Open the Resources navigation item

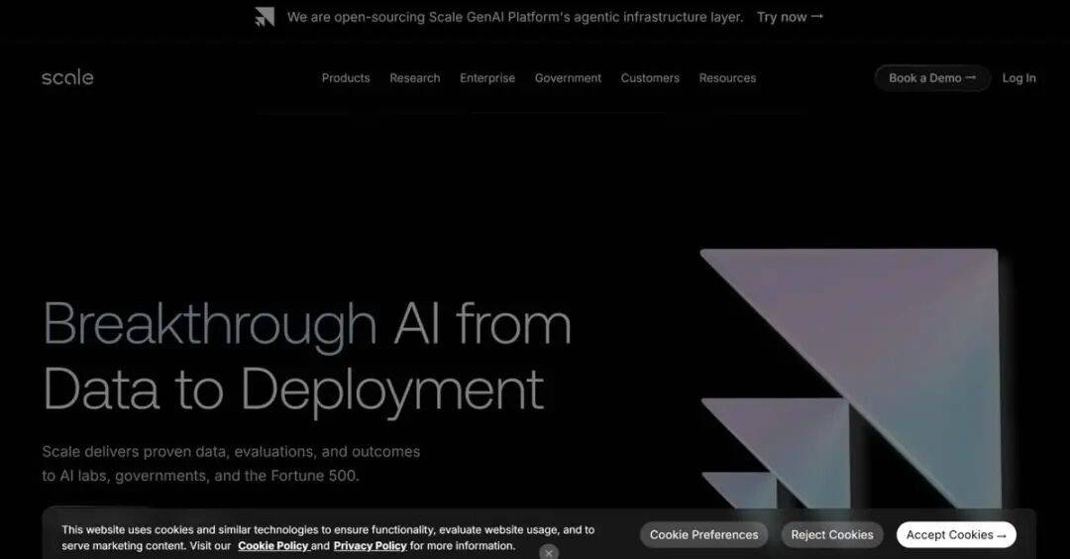click(x=727, y=78)
